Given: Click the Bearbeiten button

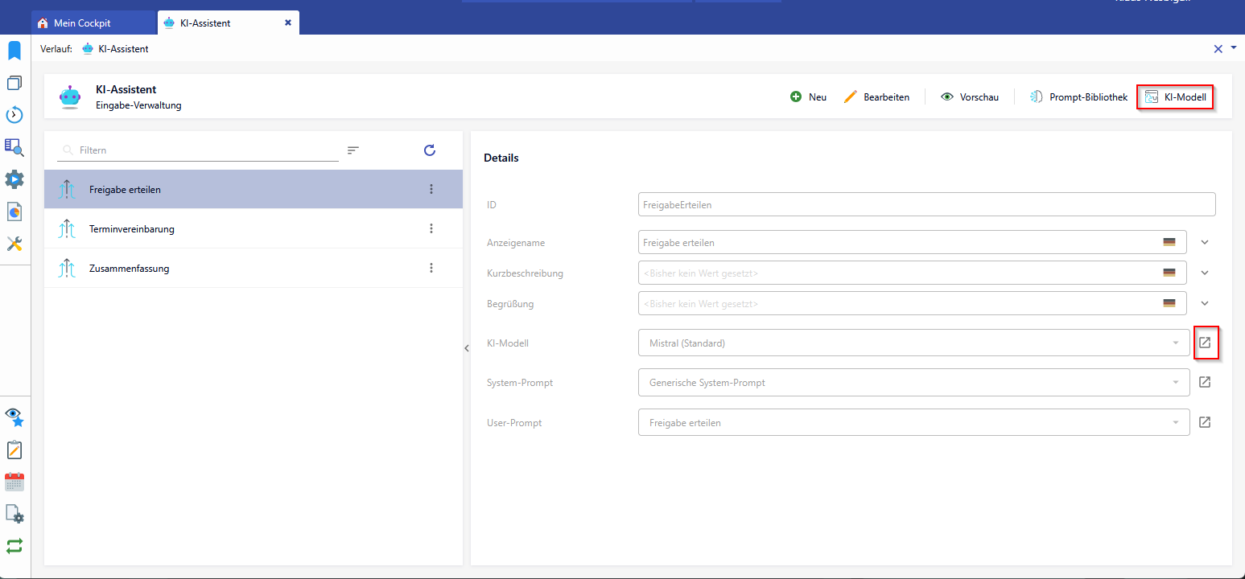Looking at the screenshot, I should point(877,97).
